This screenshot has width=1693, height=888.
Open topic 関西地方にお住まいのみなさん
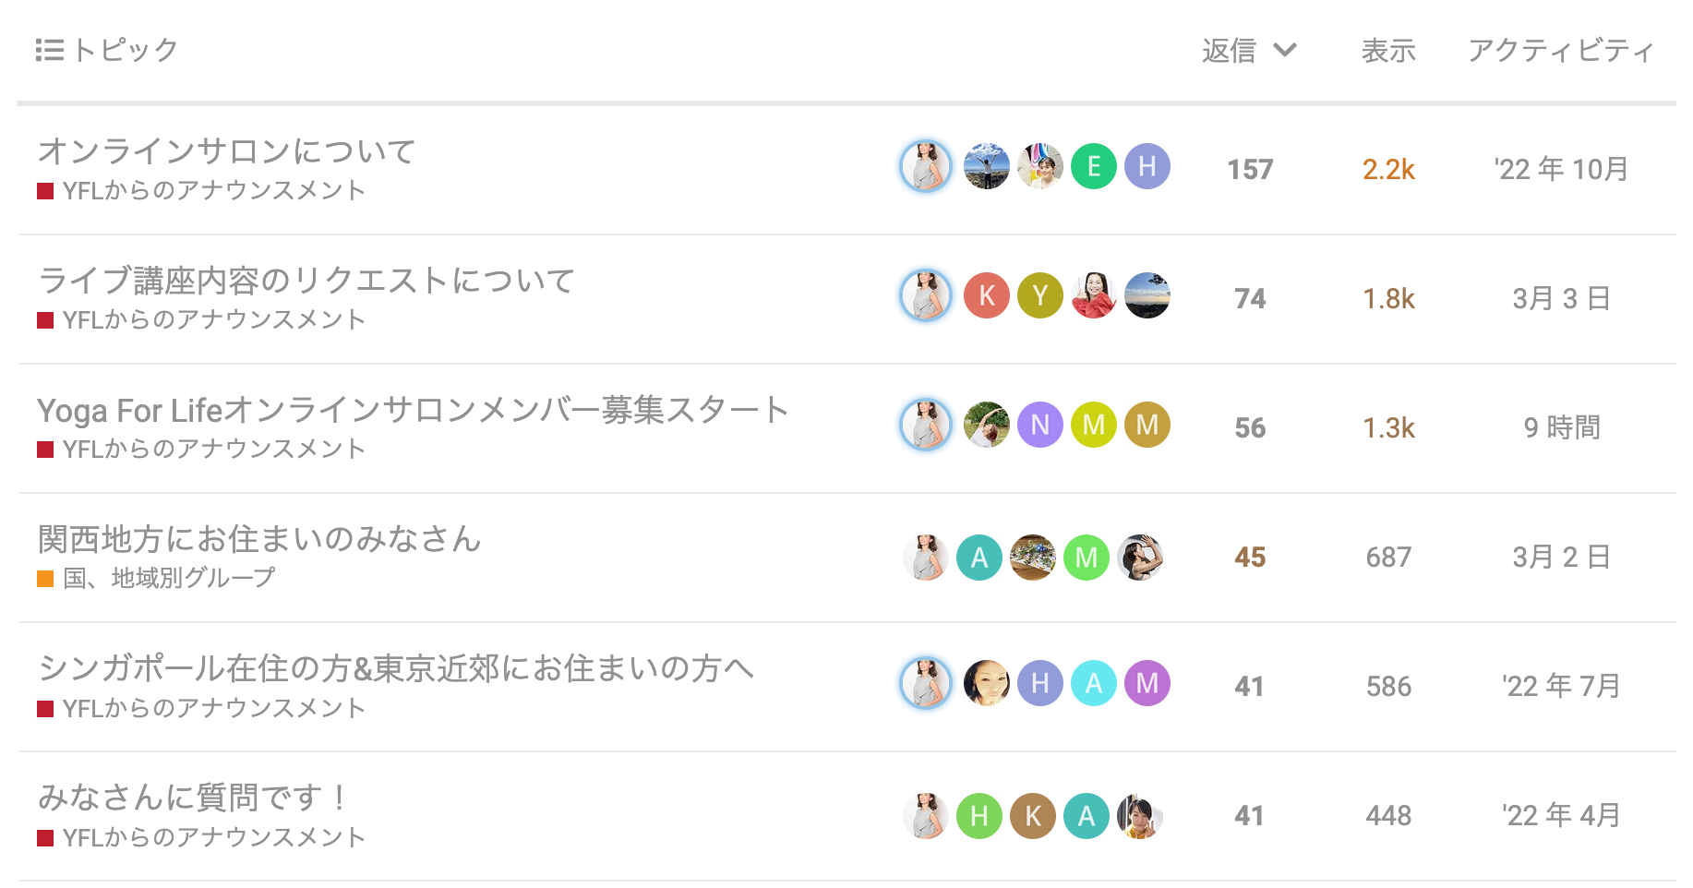point(259,539)
